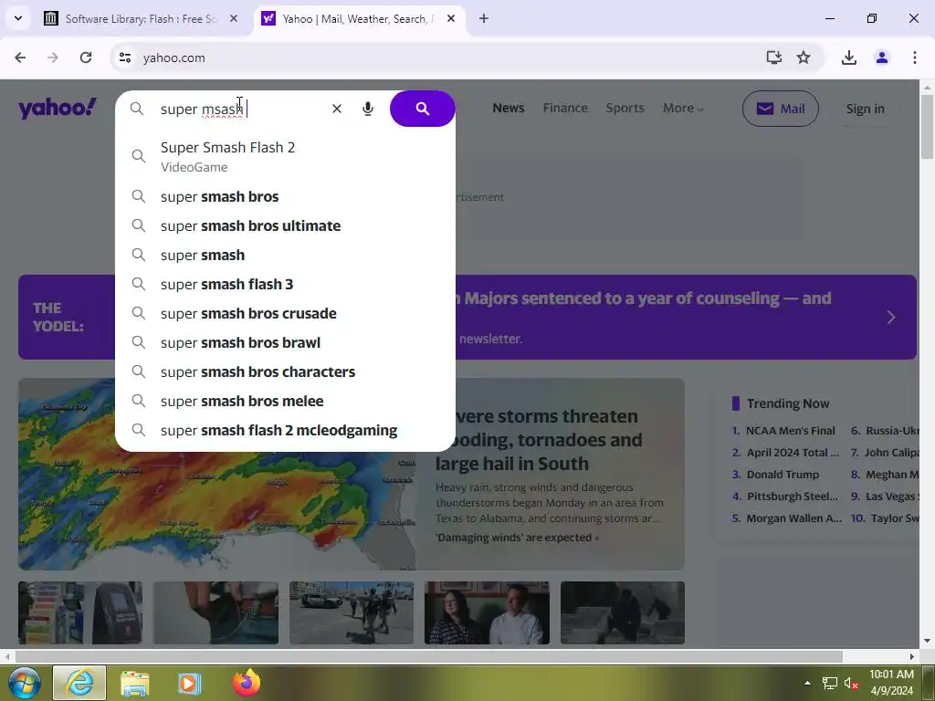Show hidden system tray icons
Screen dimensions: 935x701
[807, 683]
